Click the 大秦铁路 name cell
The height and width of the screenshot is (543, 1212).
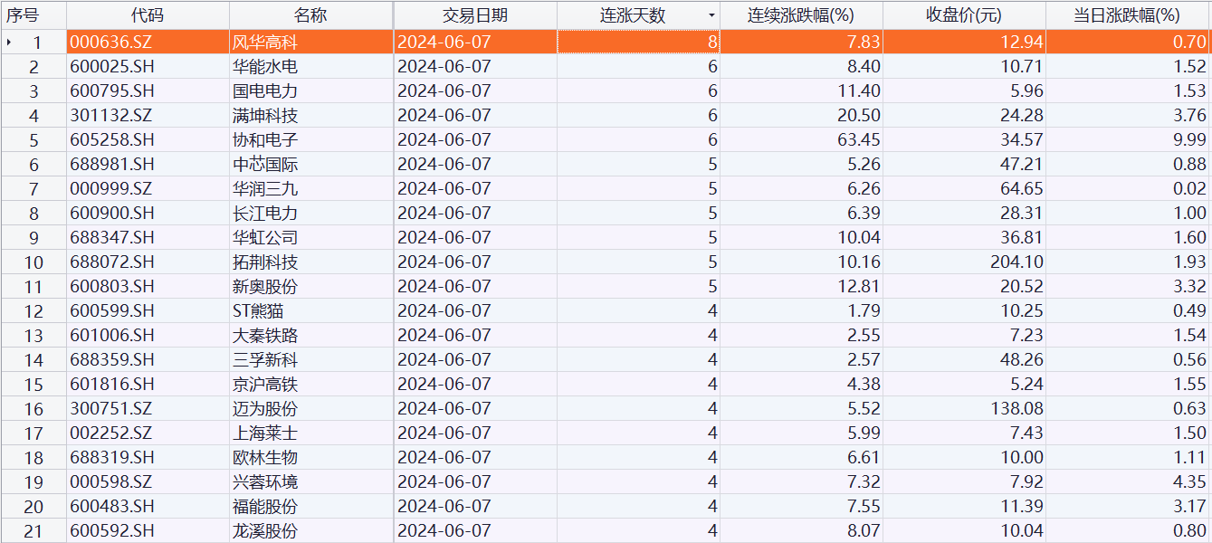pyautogui.click(x=265, y=335)
